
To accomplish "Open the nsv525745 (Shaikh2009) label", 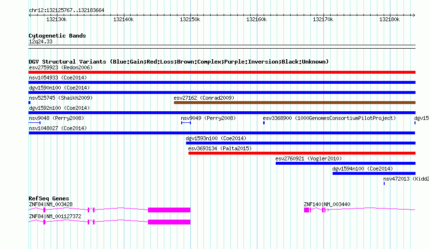I will pyautogui.click(x=61, y=98).
